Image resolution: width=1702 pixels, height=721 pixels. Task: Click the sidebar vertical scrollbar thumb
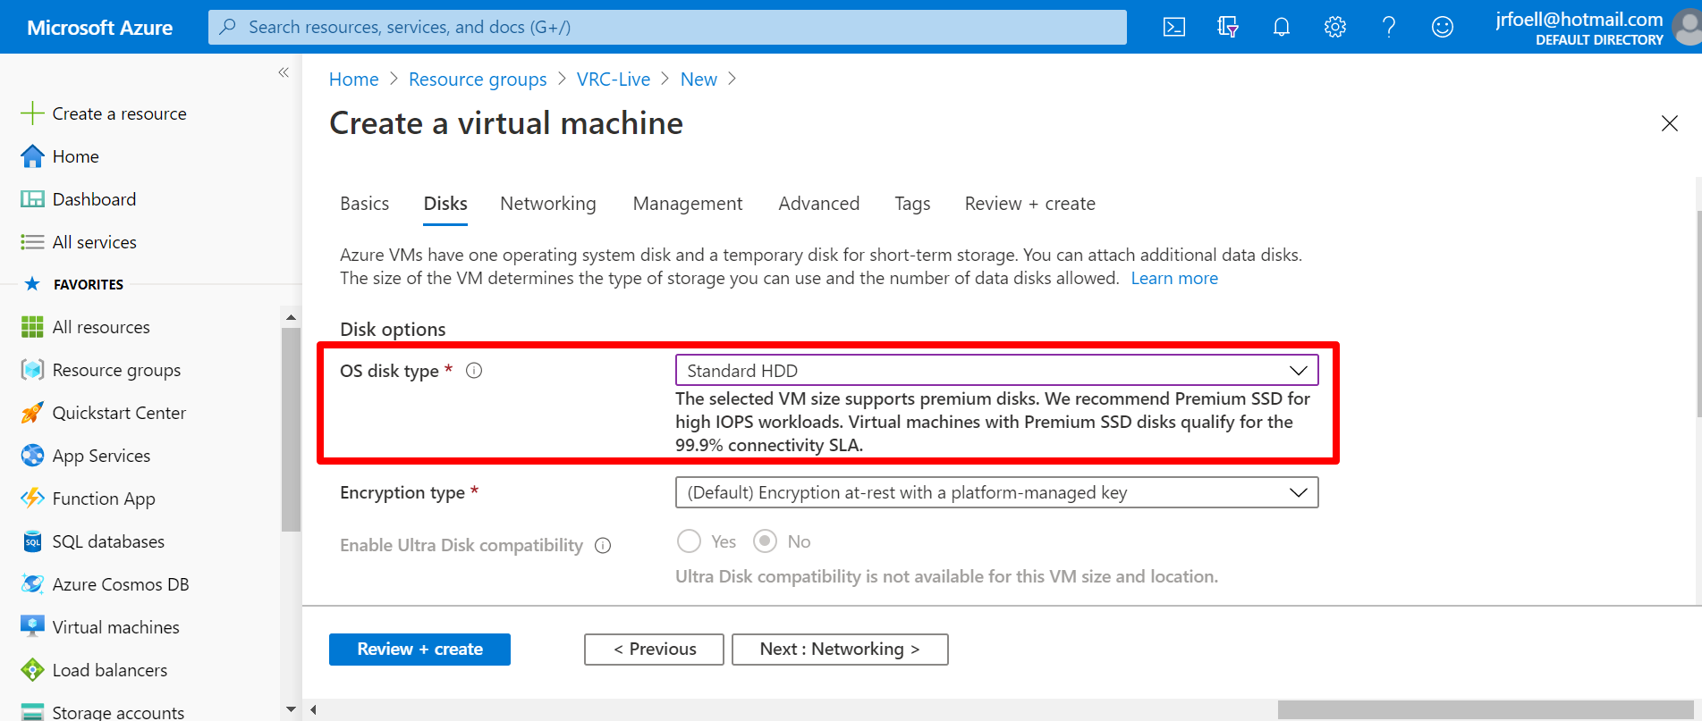[291, 430]
